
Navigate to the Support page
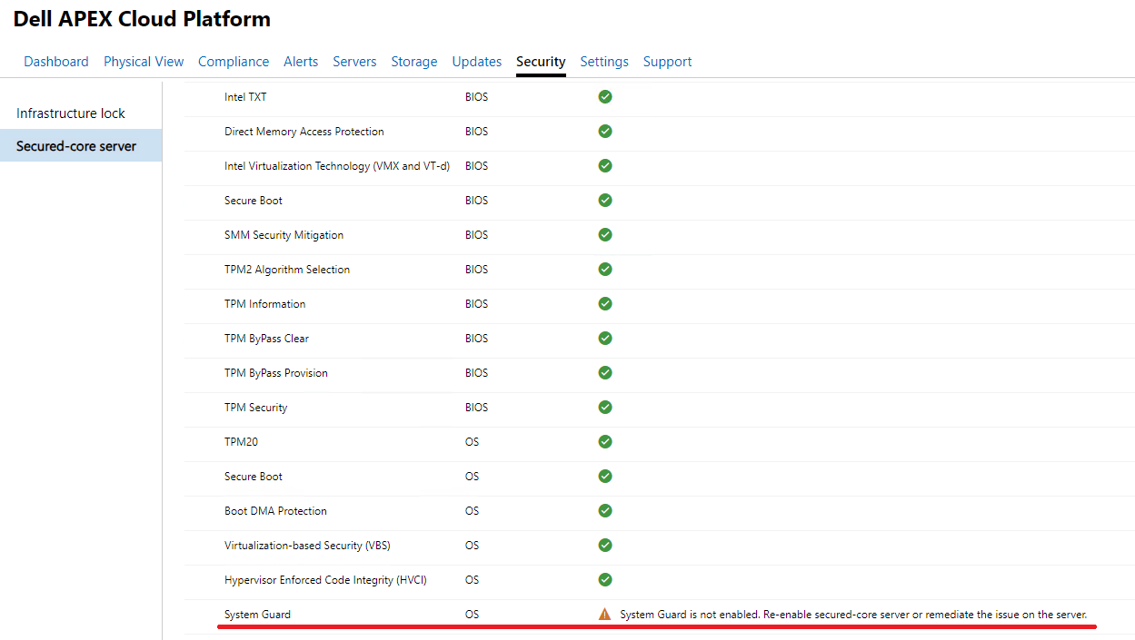pos(667,61)
